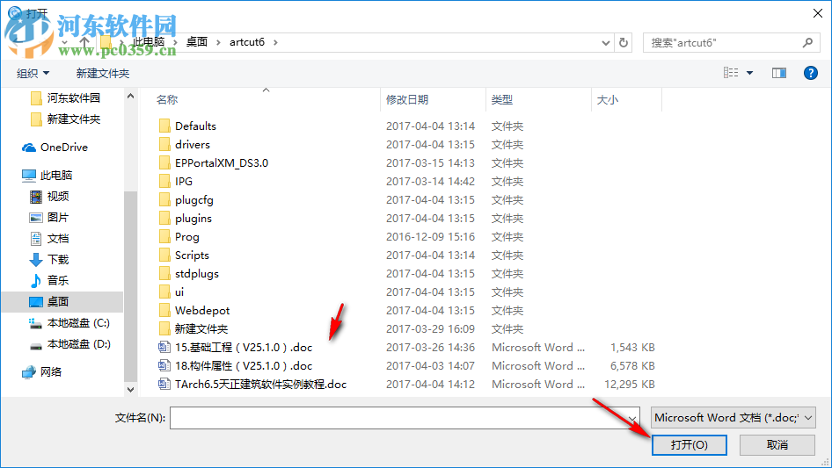Click sidebar scrollbar down arrow

pos(130,390)
